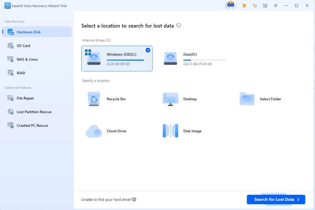Expand the hard drive help arrow
Viewport: 315px width, 210px height.
point(134,199)
